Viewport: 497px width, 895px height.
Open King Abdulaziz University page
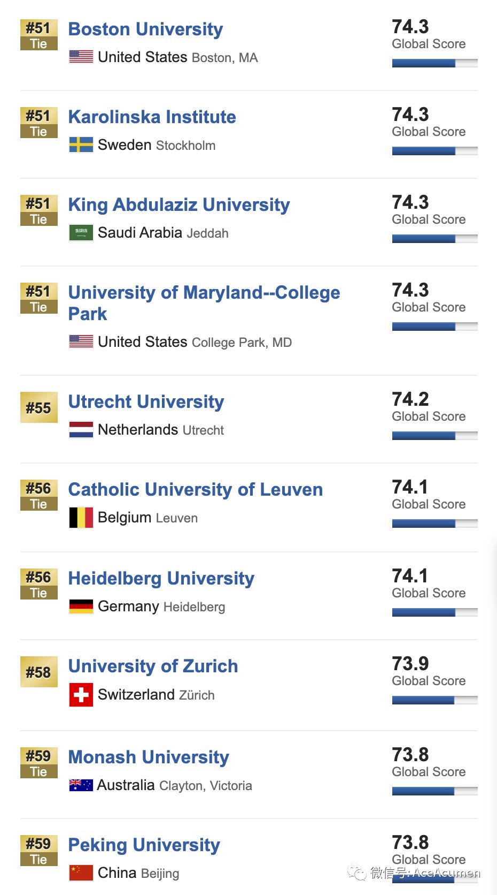pos(179,204)
